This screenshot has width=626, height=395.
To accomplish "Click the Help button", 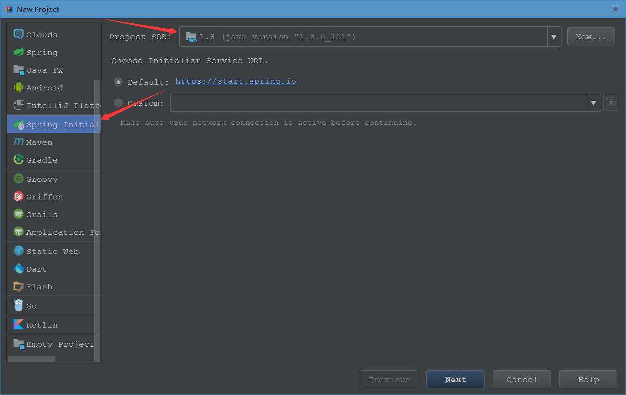I will tap(588, 379).
